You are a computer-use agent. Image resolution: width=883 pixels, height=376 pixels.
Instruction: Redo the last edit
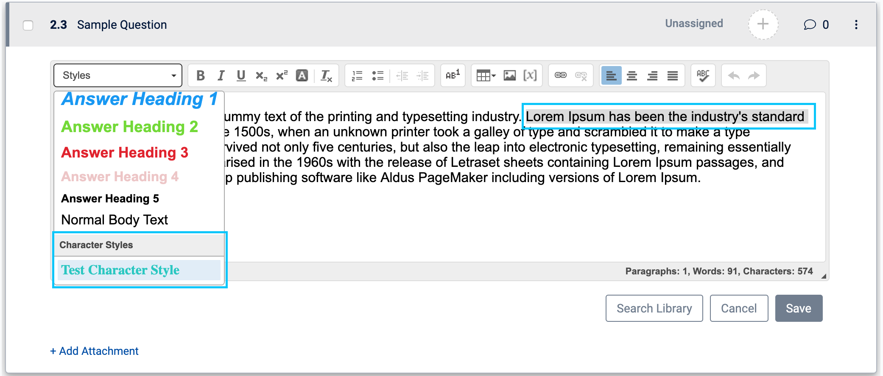[754, 75]
